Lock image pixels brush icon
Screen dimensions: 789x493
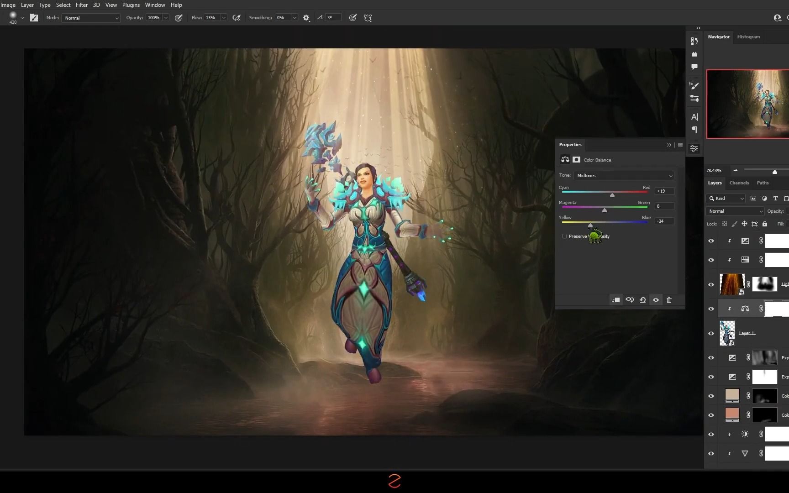tap(734, 224)
